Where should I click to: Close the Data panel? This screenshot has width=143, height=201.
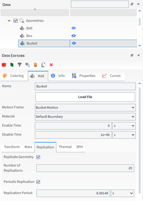[138, 4]
